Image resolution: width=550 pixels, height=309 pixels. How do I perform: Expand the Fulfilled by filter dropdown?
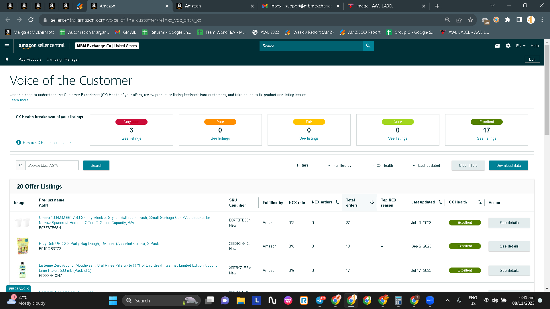coord(340,165)
